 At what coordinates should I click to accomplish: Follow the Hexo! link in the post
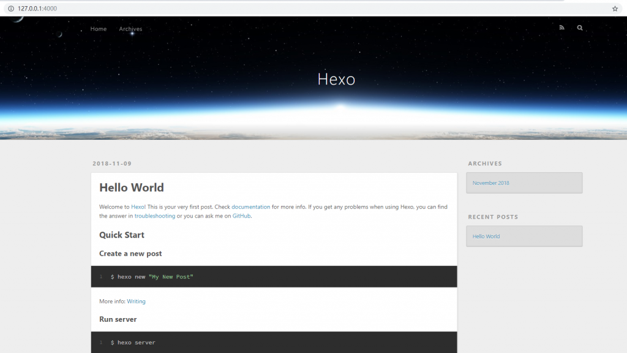[138, 207]
